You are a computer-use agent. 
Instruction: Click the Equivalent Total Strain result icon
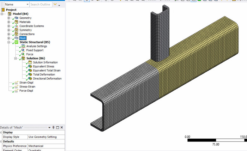point(30,70)
